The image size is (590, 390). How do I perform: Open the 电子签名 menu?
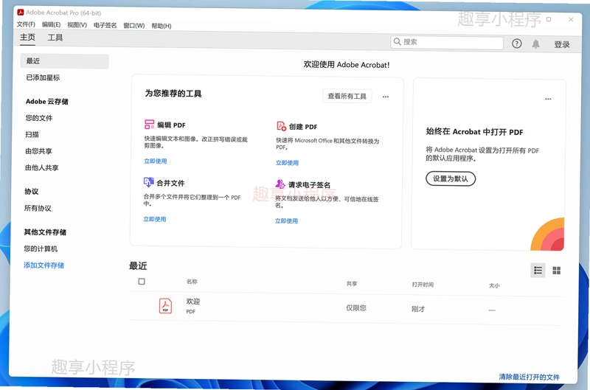pos(105,25)
